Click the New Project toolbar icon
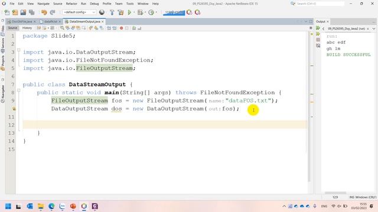 15,12
